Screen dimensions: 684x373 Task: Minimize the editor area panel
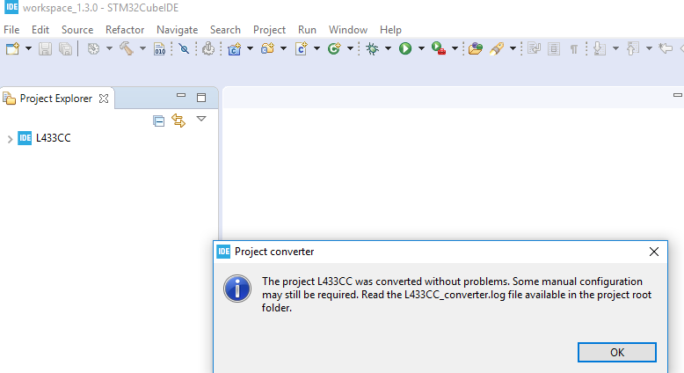678,95
